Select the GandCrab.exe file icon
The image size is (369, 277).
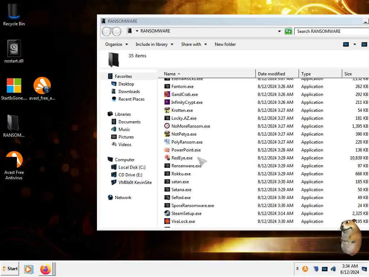pos(167,94)
